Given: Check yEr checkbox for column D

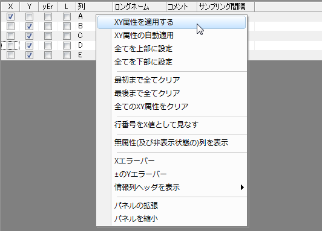Looking at the screenshot, I should (x=48, y=45).
